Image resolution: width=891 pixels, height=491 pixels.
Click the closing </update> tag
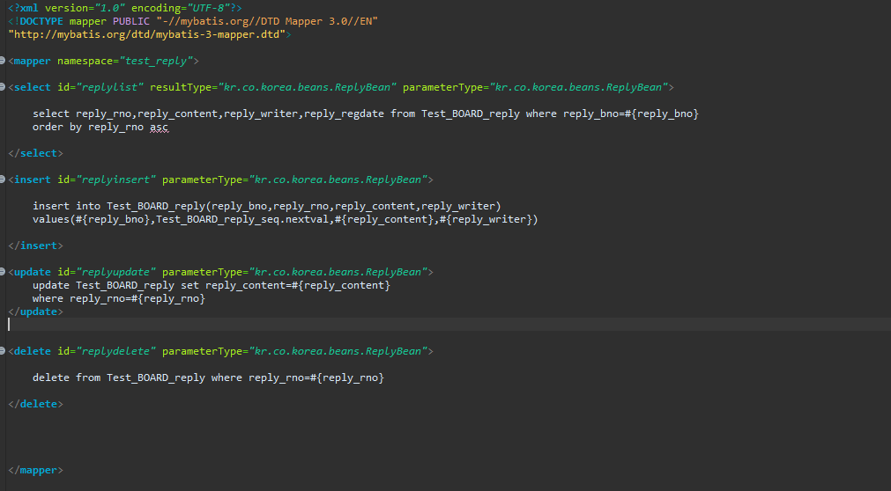[36, 311]
